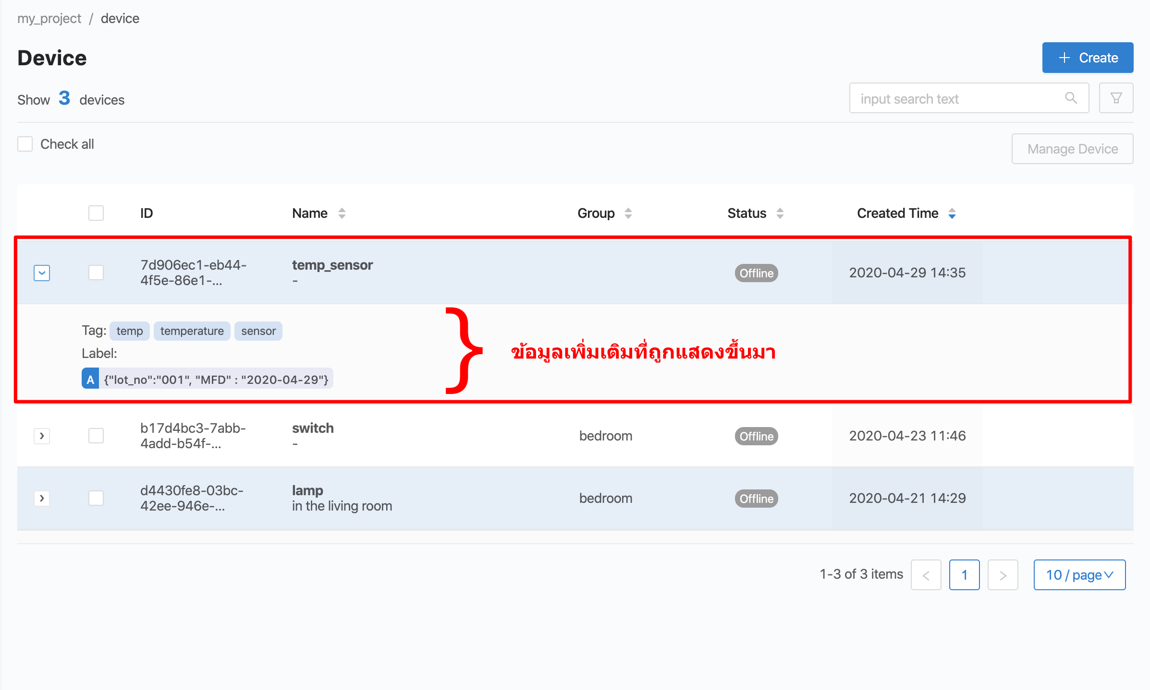Open the filter funnel button
The height and width of the screenshot is (690, 1150).
tap(1116, 98)
